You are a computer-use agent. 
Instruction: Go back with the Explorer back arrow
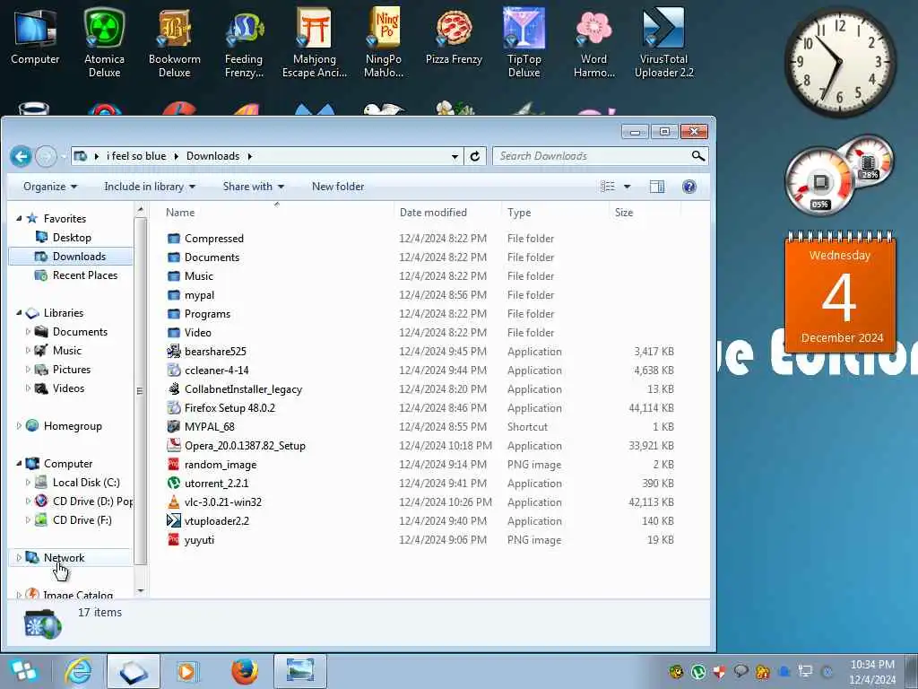point(22,156)
